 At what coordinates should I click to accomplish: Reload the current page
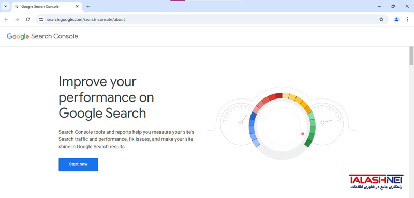click(x=28, y=19)
